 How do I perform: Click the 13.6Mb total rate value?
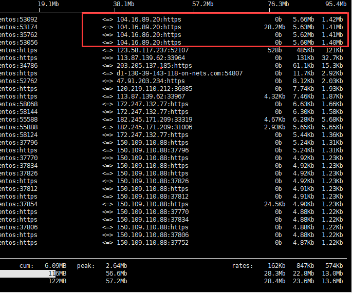pyautogui.click(x=332, y=281)
